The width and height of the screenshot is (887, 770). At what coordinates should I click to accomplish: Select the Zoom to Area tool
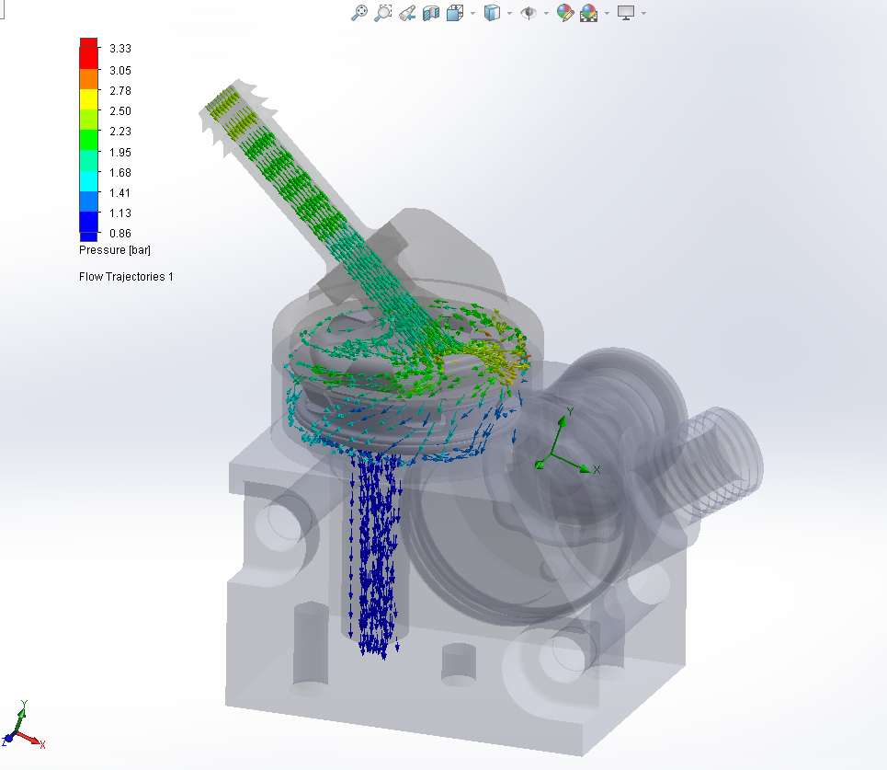click(x=381, y=12)
